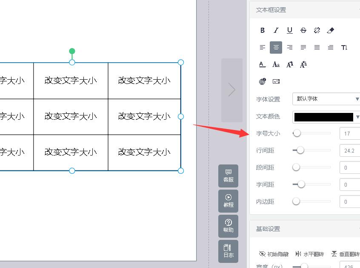Toggle bold text formatting
This screenshot has height=268, width=360.
click(x=263, y=30)
